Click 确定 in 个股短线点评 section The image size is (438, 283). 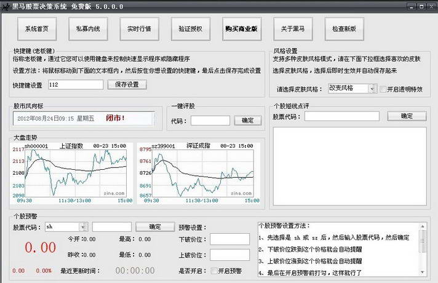pyautogui.click(x=407, y=116)
